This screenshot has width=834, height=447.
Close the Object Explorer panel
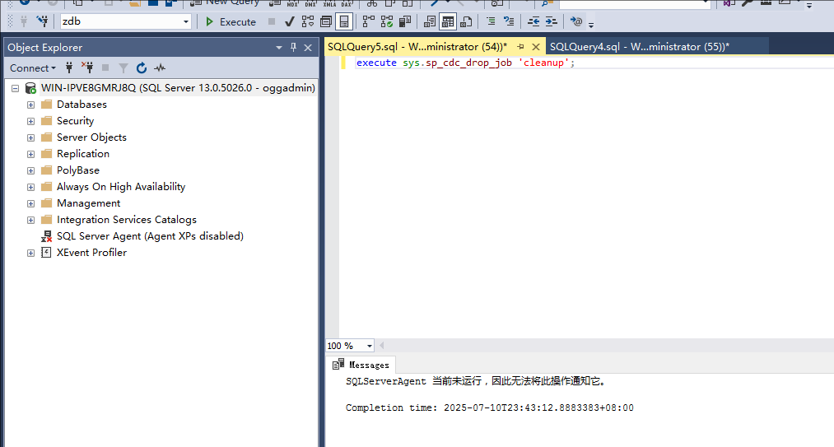(x=307, y=48)
